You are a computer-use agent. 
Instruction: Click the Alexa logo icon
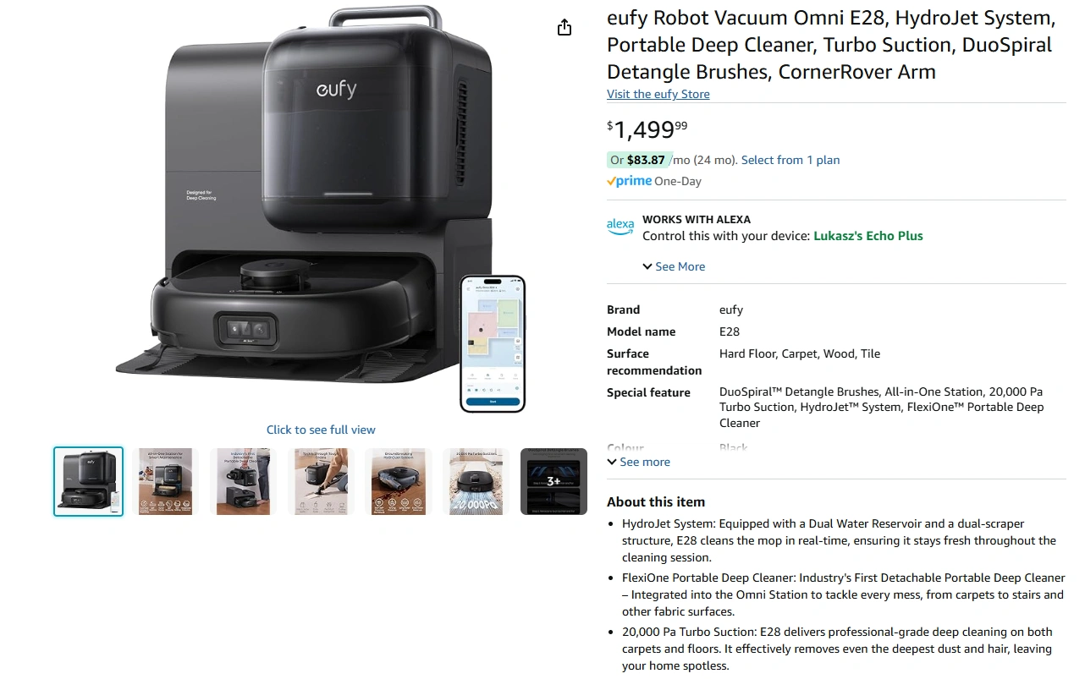point(620,227)
